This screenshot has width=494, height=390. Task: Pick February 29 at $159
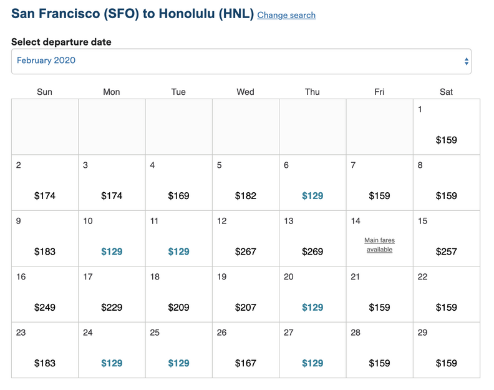(446, 363)
